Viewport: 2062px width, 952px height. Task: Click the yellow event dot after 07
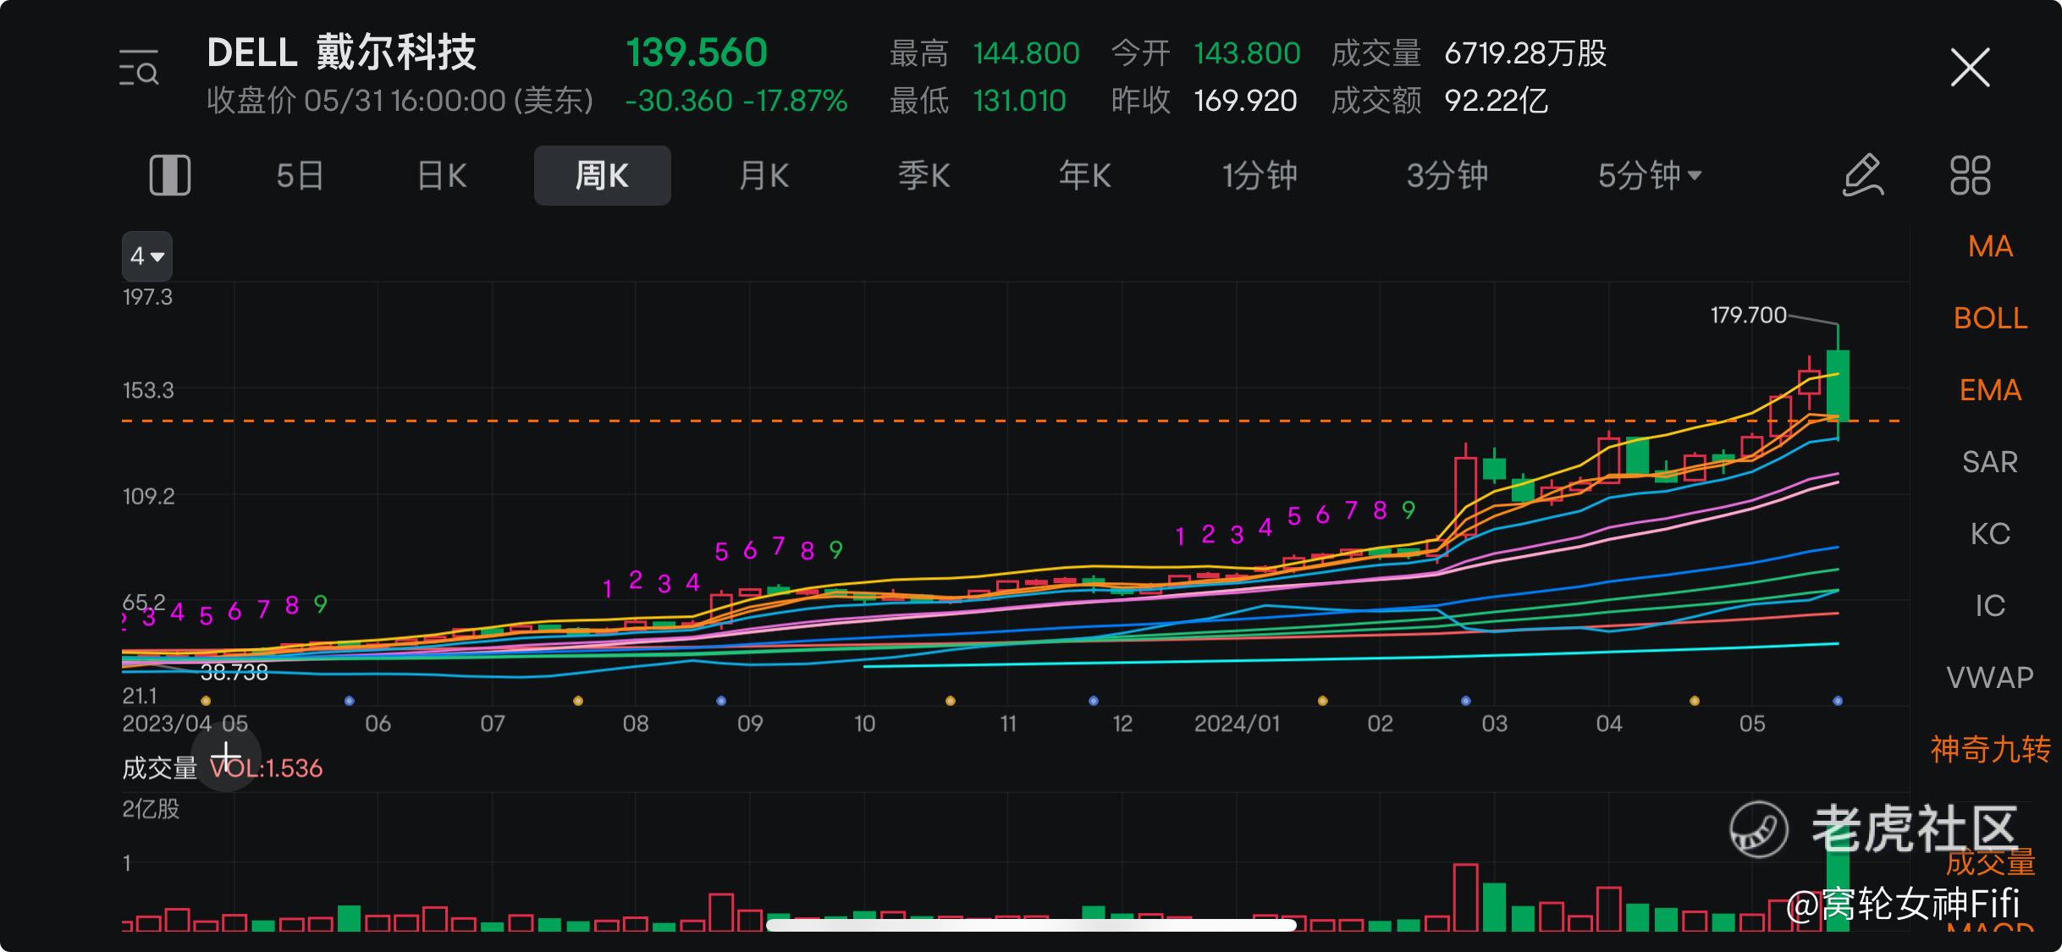point(578,701)
